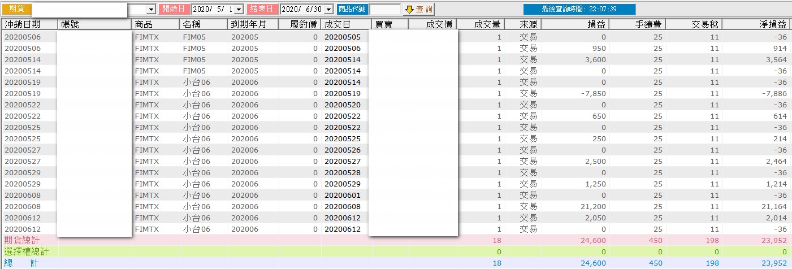The width and height of the screenshot is (792, 269).
Task: Select the row with profit 21,200
Action: 396,206
